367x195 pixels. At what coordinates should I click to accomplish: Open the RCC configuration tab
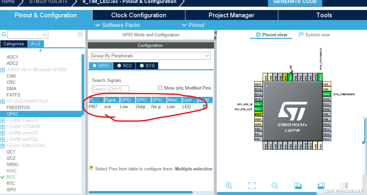click(125, 66)
